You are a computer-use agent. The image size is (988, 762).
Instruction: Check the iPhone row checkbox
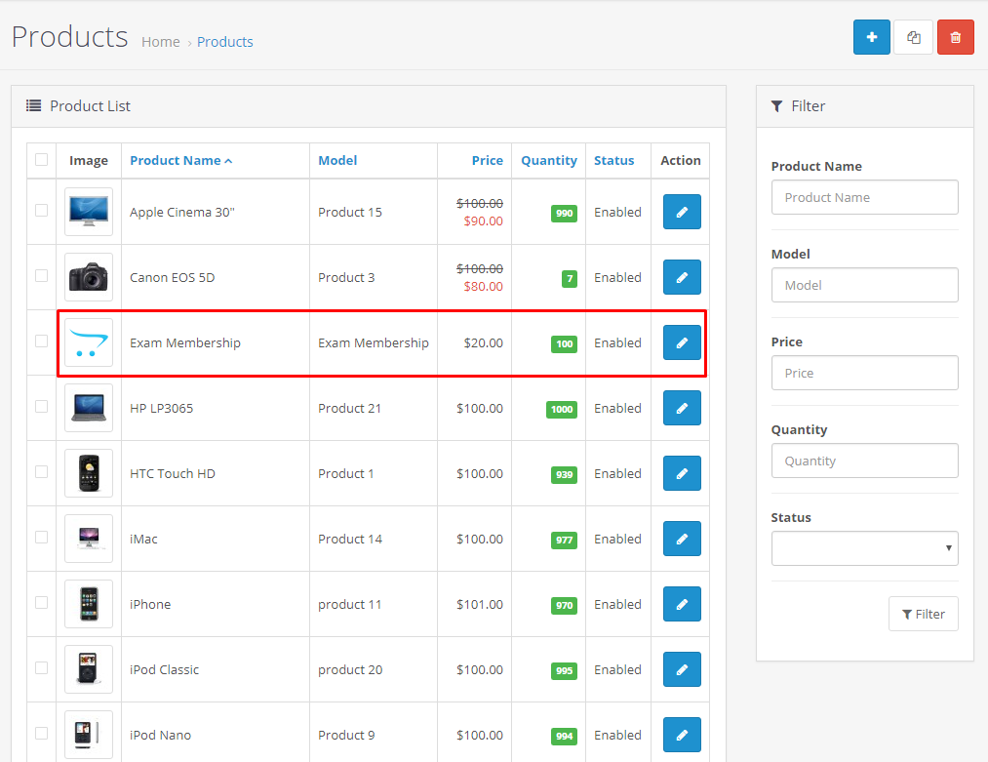click(42, 603)
